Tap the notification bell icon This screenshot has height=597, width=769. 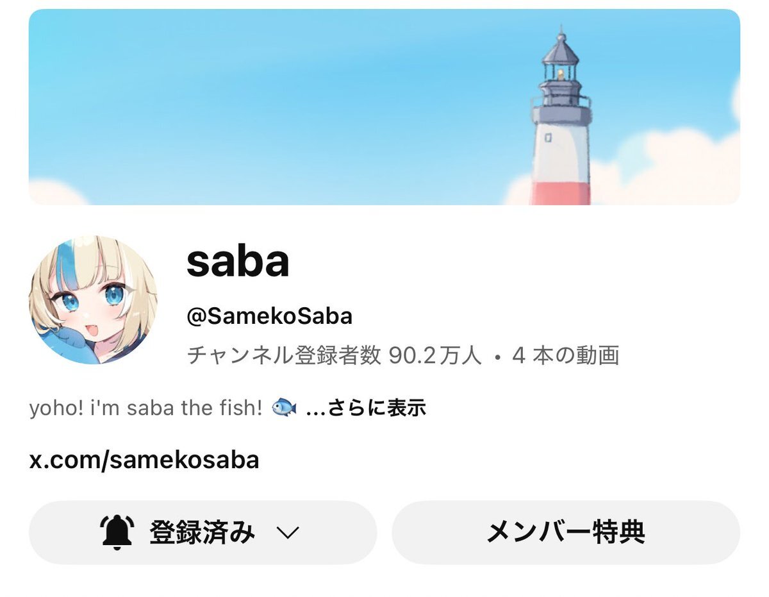tap(117, 532)
